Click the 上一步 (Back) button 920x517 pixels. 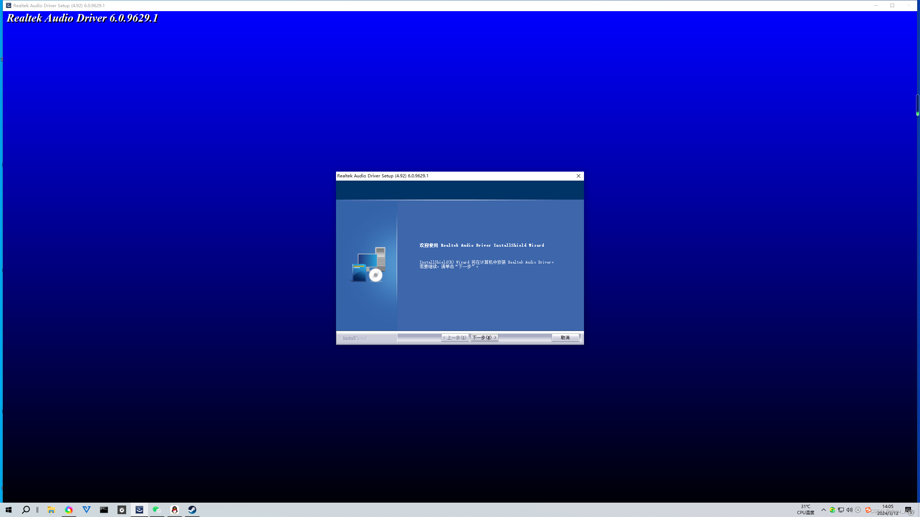point(455,337)
